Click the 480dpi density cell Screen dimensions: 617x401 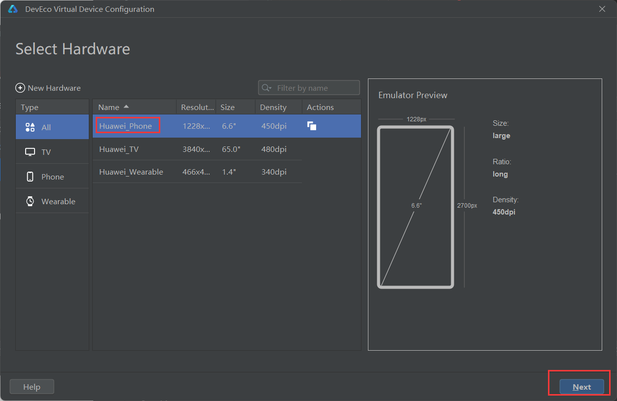(274, 149)
